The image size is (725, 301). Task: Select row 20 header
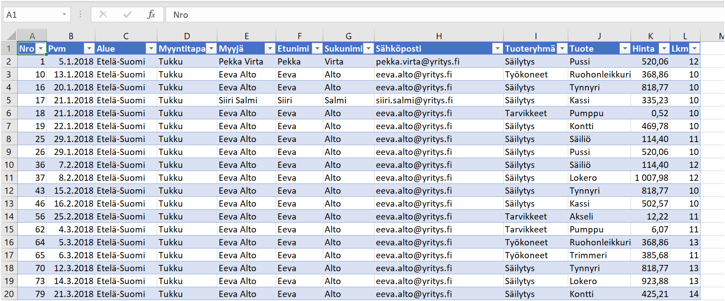(9, 294)
